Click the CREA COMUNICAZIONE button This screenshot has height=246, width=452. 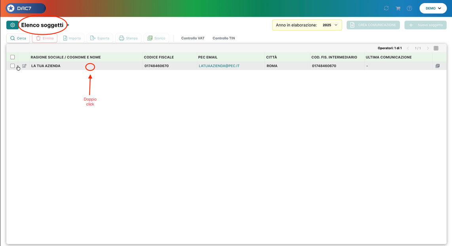pyautogui.click(x=373, y=25)
